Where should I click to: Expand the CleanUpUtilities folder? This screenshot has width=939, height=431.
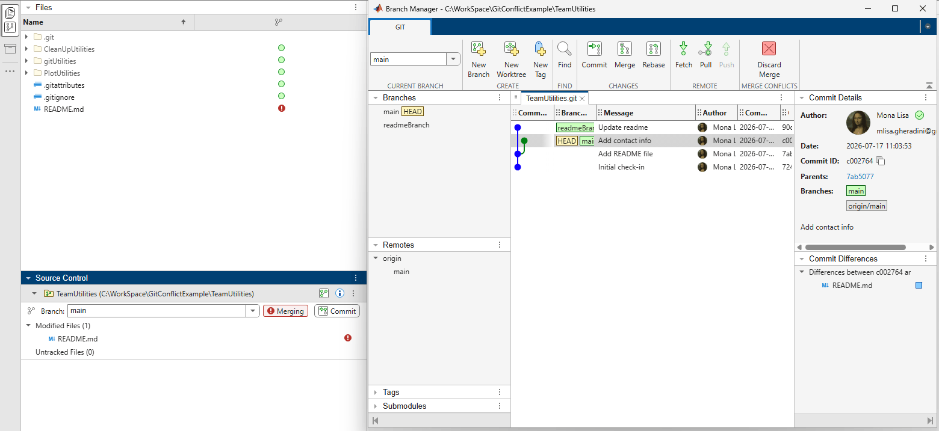26,49
